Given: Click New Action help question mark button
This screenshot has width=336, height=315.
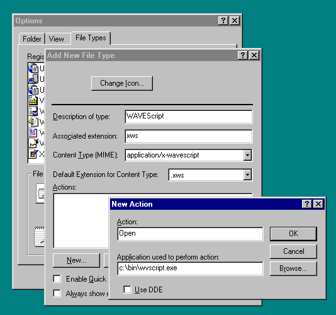Looking at the screenshot, I should pyautogui.click(x=307, y=204).
